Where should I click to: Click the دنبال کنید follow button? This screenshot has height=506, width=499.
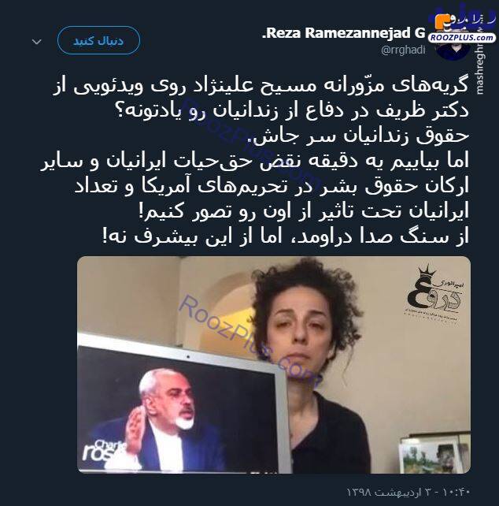(98, 41)
